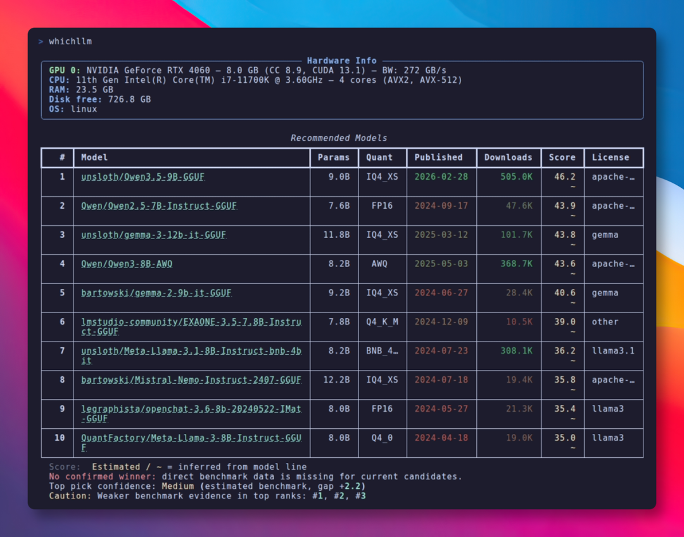Click the CPU Intel Core i7-11700K line
684x537 pixels.
point(255,80)
